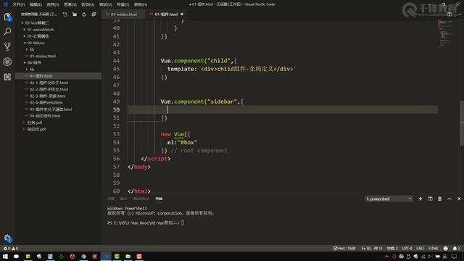The height and width of the screenshot is (261, 464).
Task: Open 04-动态组件.html file
Action: (x=45, y=116)
